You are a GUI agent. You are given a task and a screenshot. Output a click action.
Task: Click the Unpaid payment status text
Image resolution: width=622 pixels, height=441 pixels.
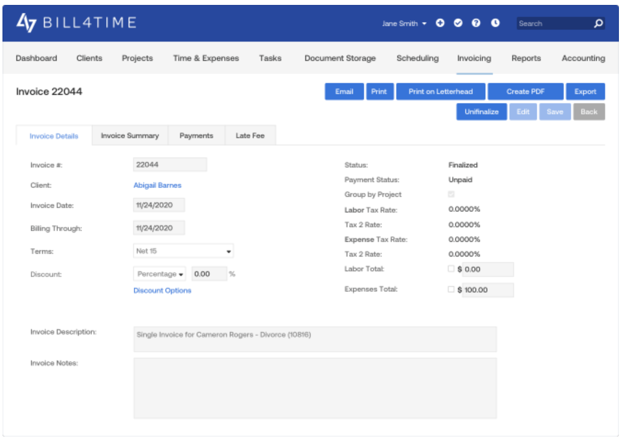[460, 179]
